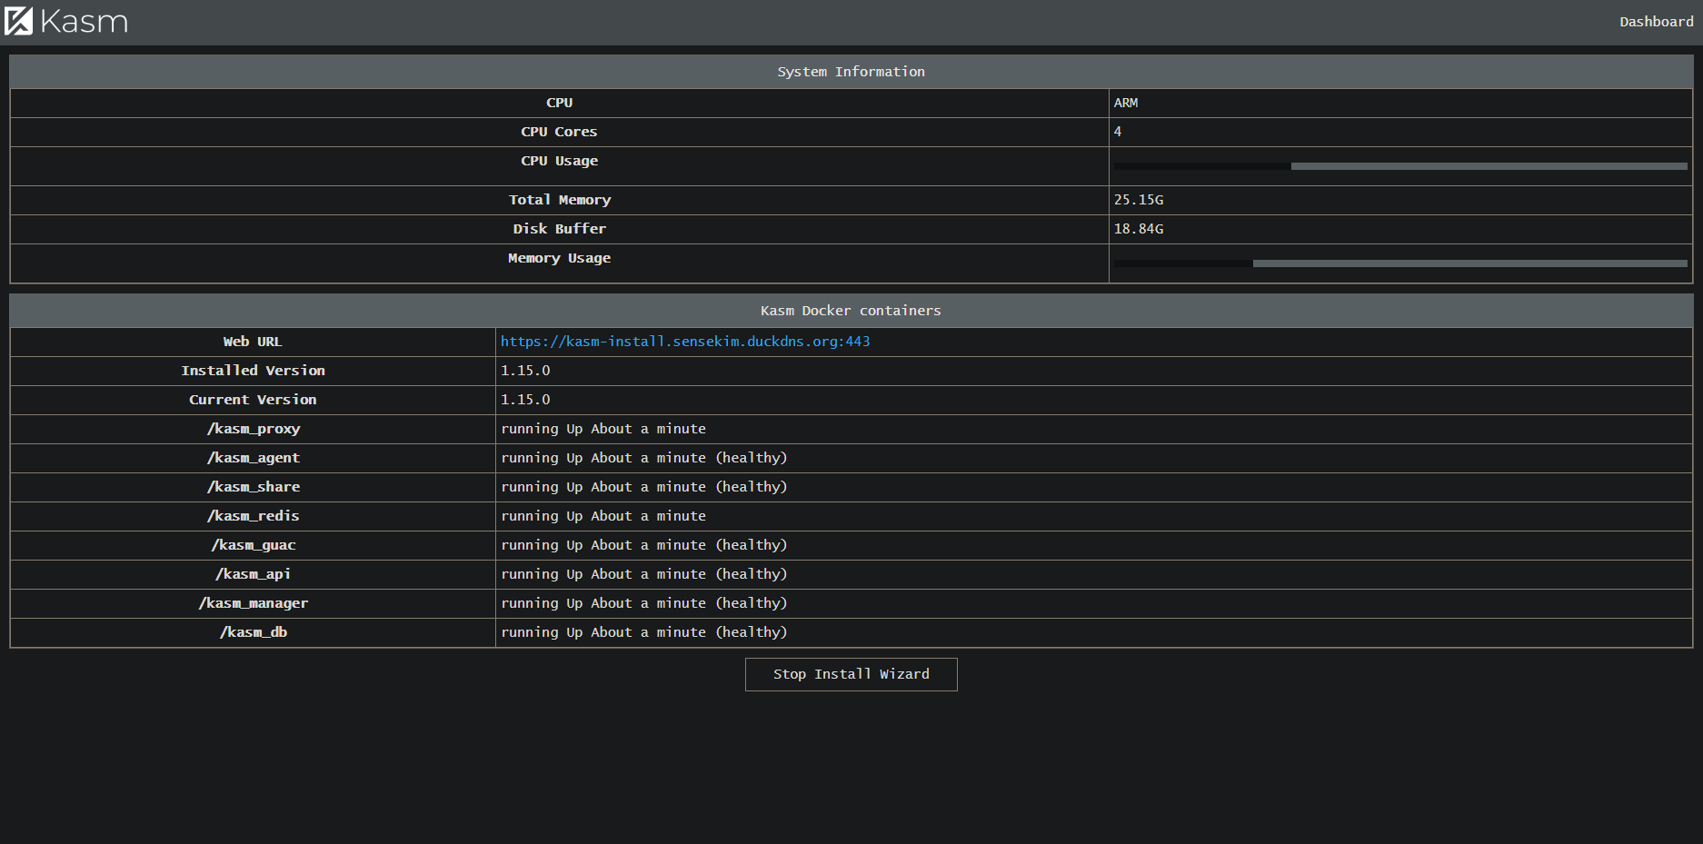Click the kasm_db healthy status
This screenshot has width=1703, height=844.
pyautogui.click(x=643, y=632)
